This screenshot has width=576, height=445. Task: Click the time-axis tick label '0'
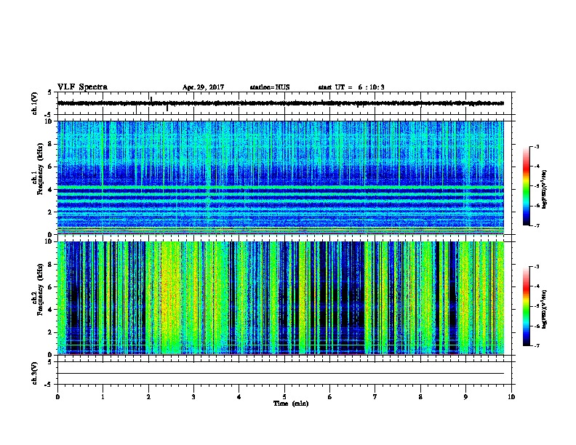(57, 397)
